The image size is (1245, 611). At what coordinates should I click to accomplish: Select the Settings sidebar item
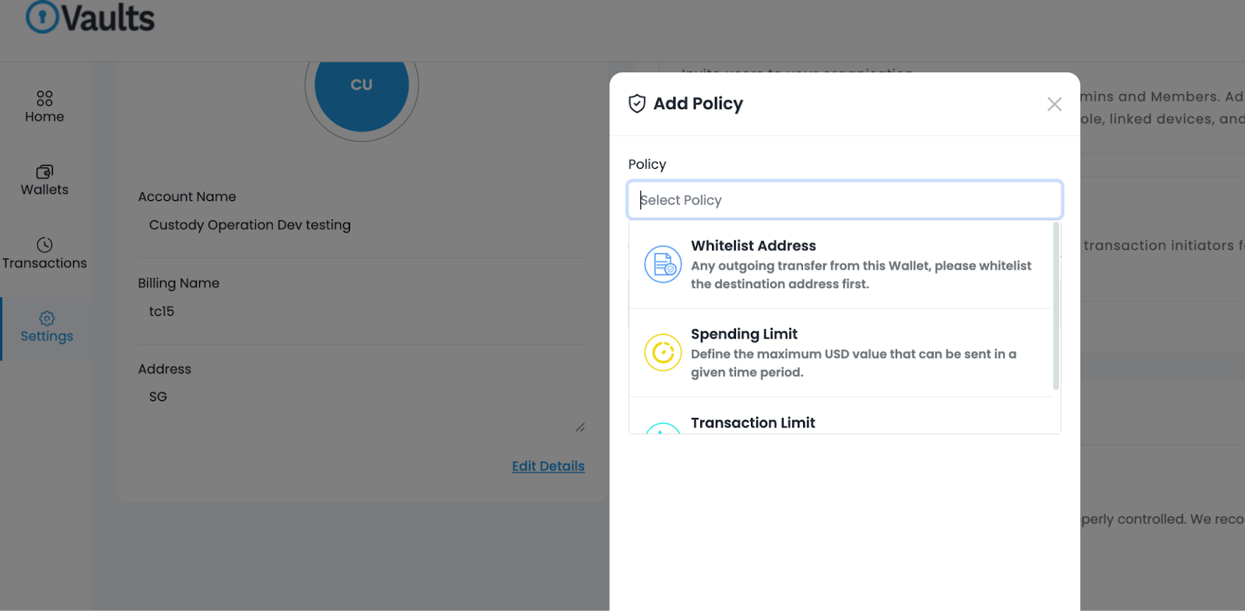tap(47, 327)
